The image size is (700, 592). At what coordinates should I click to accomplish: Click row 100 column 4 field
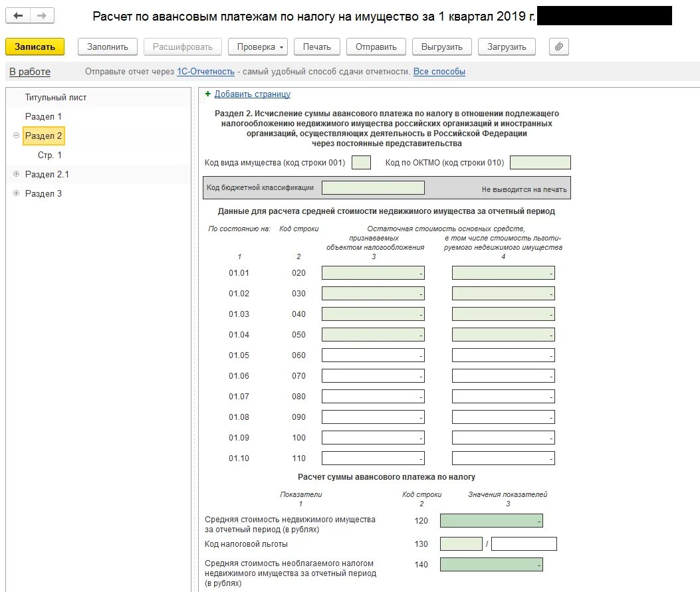504,437
